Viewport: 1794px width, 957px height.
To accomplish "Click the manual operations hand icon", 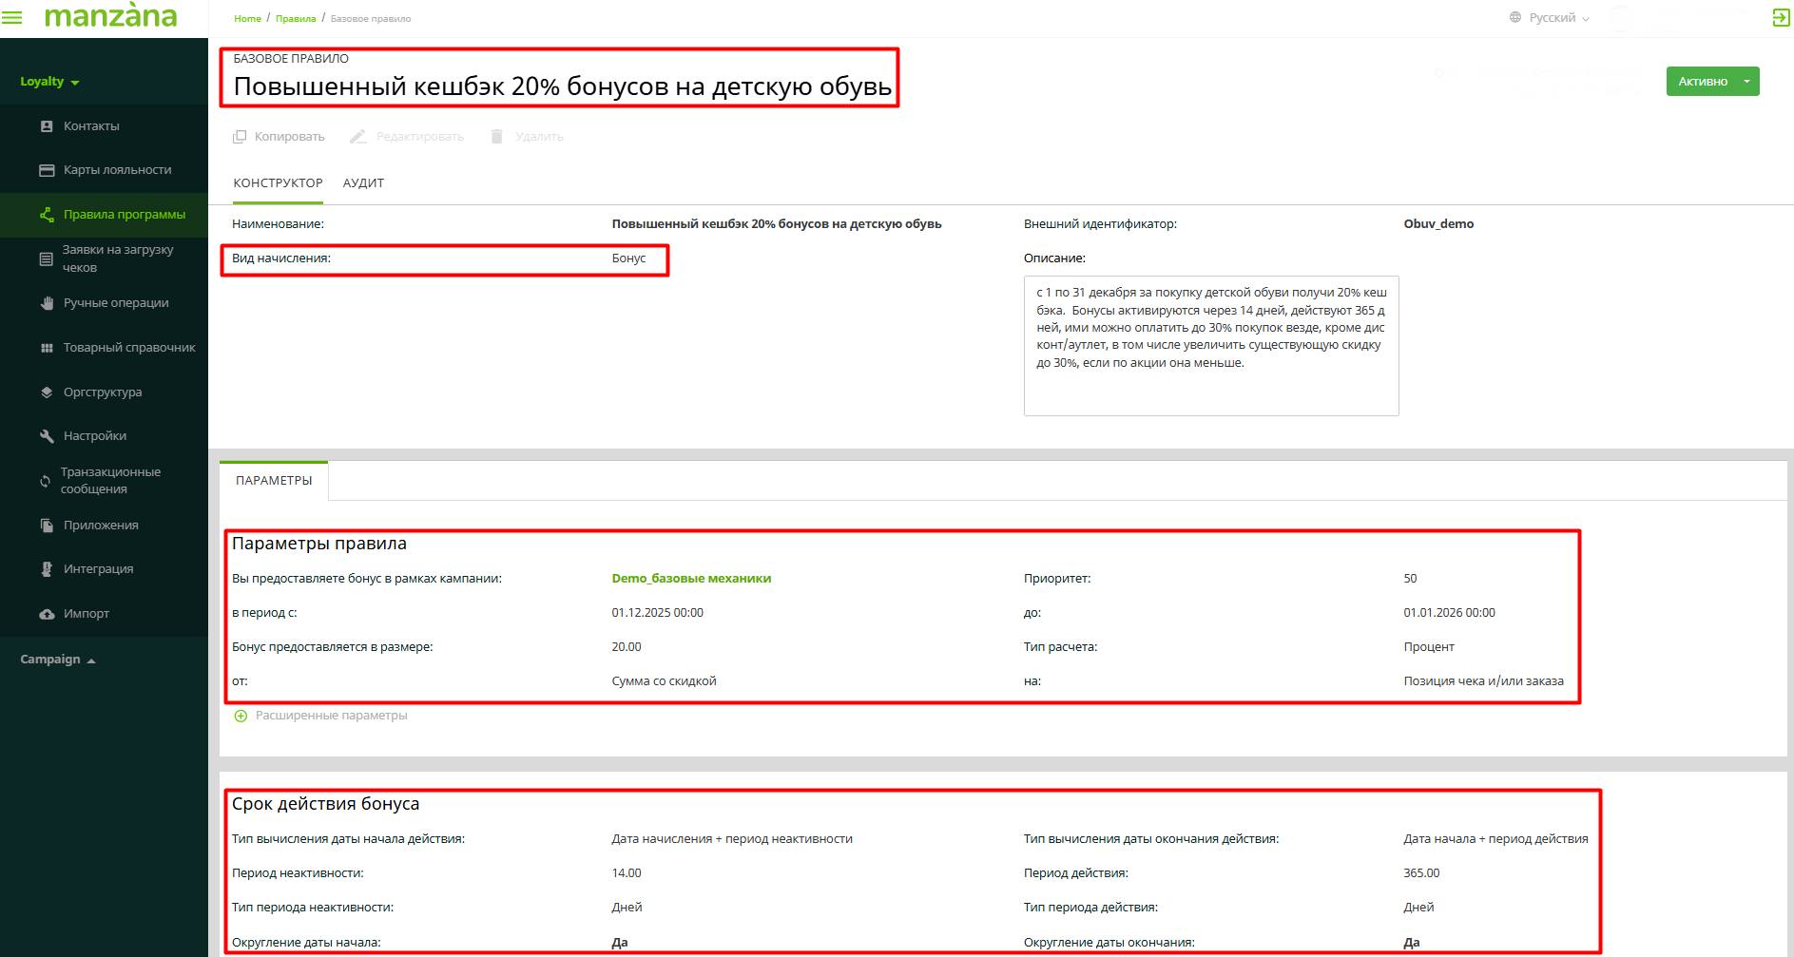I will click(x=47, y=303).
